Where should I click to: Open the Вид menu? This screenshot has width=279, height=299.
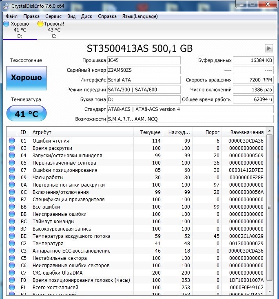click(x=71, y=16)
